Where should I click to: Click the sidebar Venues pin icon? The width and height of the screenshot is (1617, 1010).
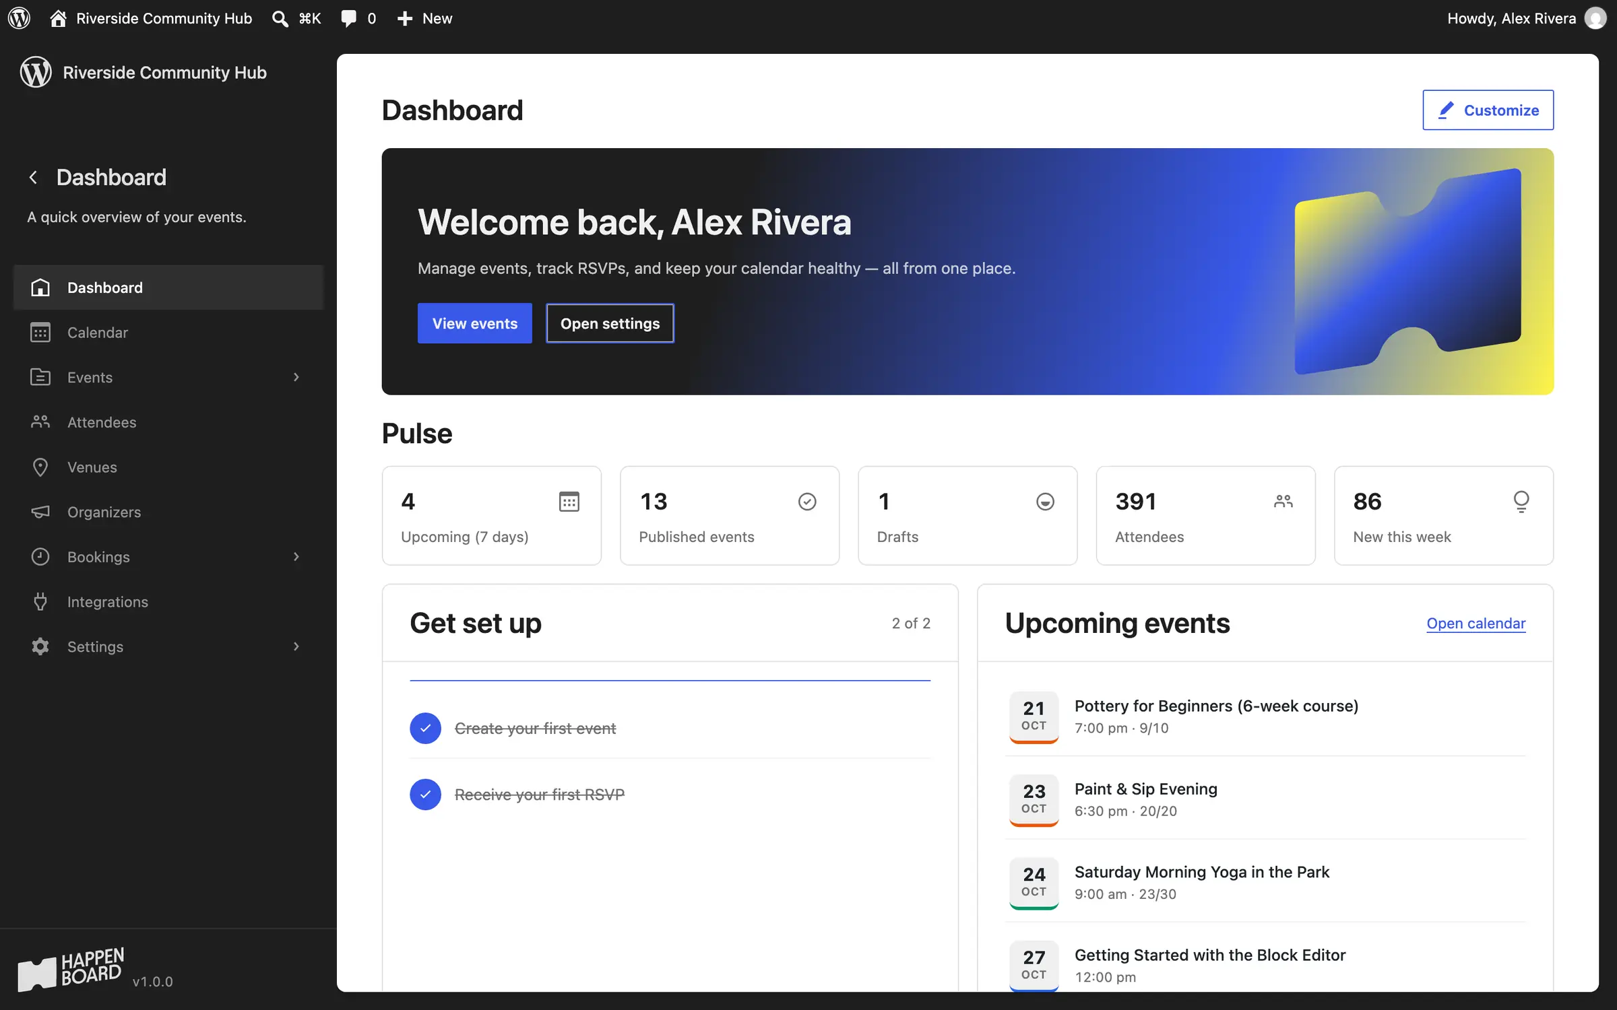pos(40,467)
